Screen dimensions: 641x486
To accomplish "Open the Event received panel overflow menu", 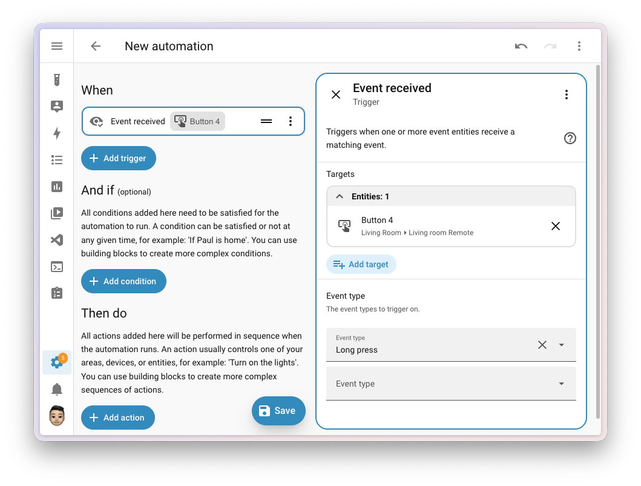I will [566, 95].
